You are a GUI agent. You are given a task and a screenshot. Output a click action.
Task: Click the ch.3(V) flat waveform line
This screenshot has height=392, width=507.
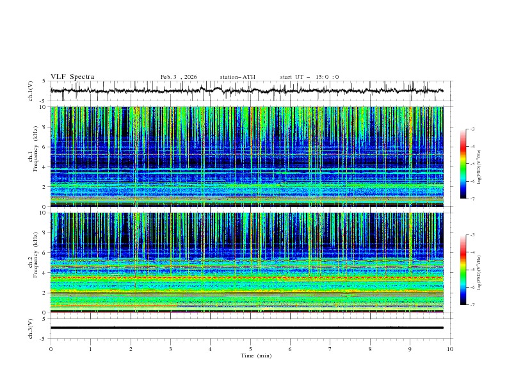point(250,327)
